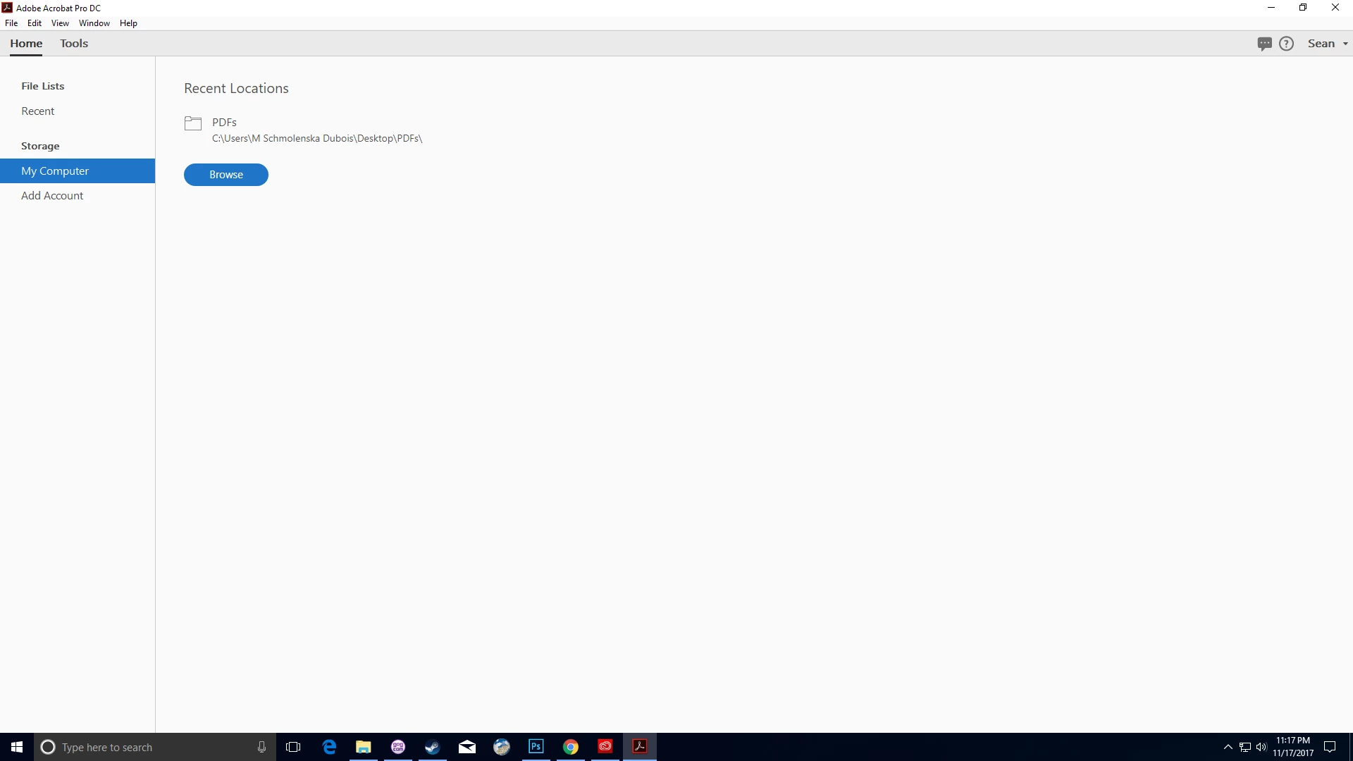Switch to the Tools tab
Viewport: 1353px width, 761px height.
tap(74, 44)
